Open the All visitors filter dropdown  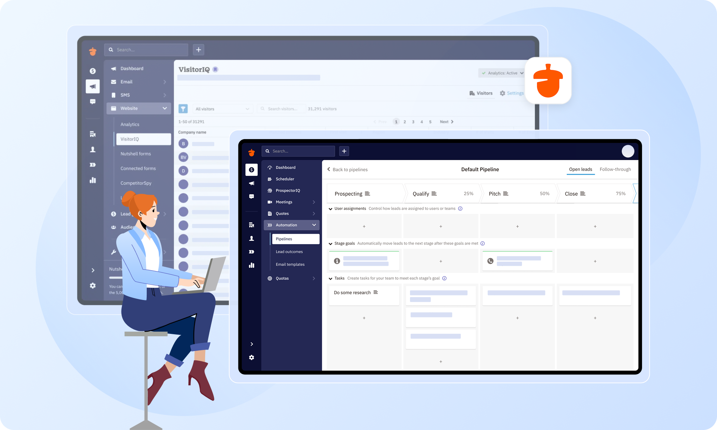click(x=223, y=109)
